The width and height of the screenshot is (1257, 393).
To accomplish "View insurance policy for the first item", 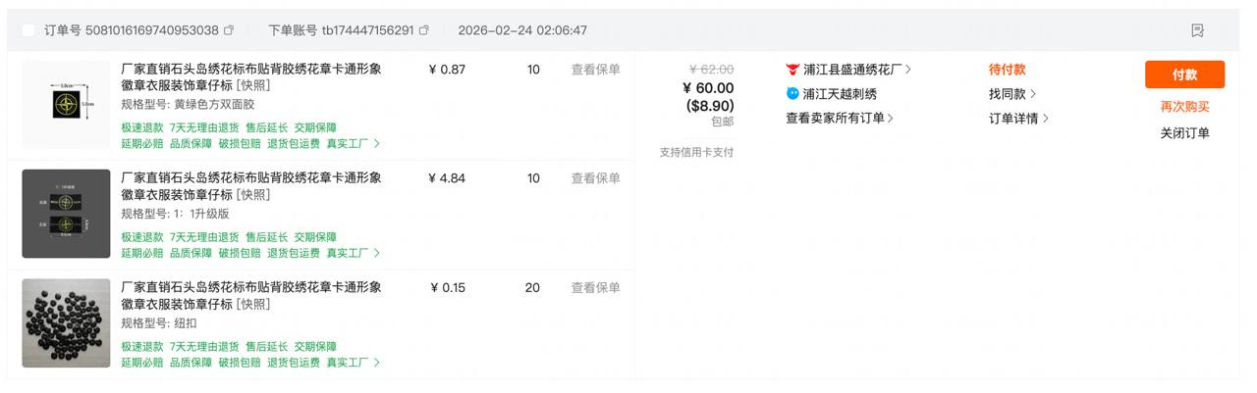I will pyautogui.click(x=596, y=70).
